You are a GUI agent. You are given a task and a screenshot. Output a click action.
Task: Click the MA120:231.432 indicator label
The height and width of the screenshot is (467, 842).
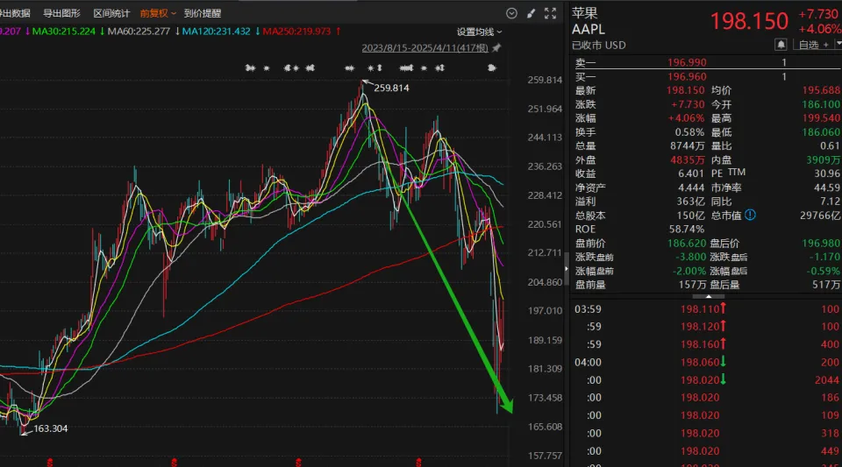point(216,31)
